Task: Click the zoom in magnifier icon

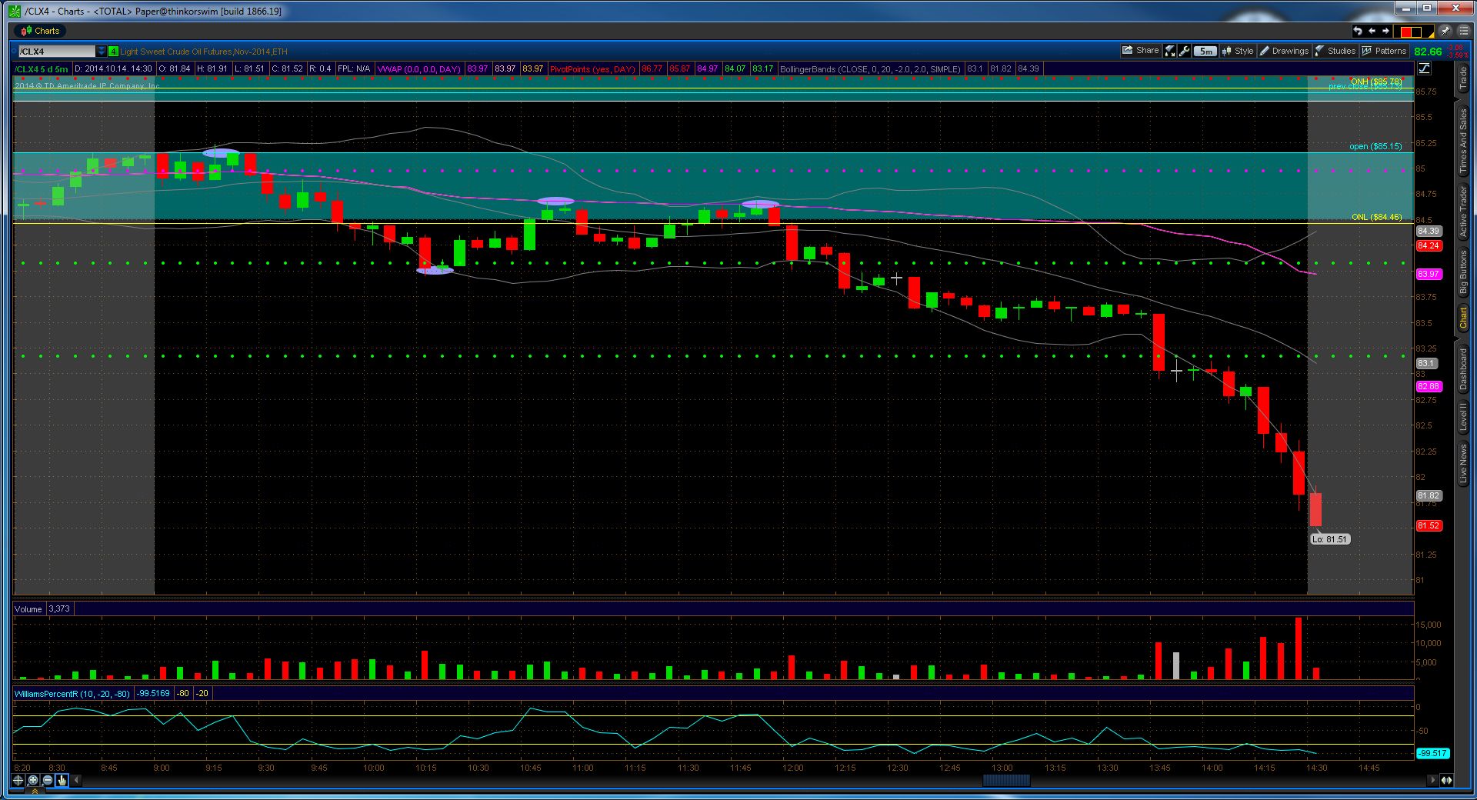Action: click(x=33, y=780)
